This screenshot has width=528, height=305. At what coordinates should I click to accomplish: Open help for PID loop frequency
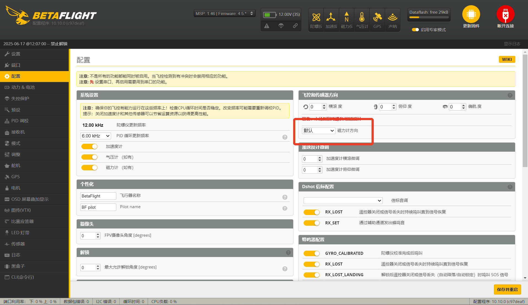(x=285, y=137)
